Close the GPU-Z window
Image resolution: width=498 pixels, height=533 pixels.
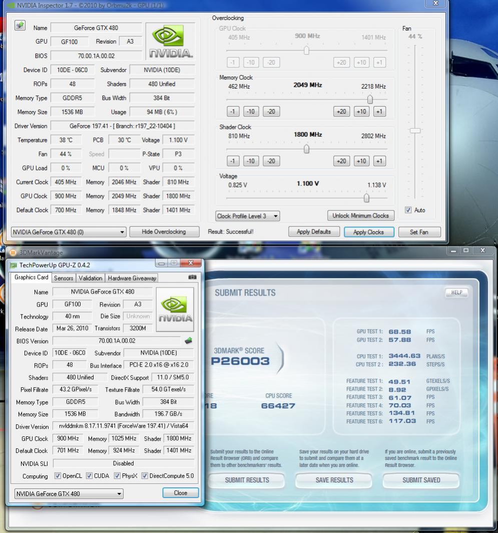191,263
